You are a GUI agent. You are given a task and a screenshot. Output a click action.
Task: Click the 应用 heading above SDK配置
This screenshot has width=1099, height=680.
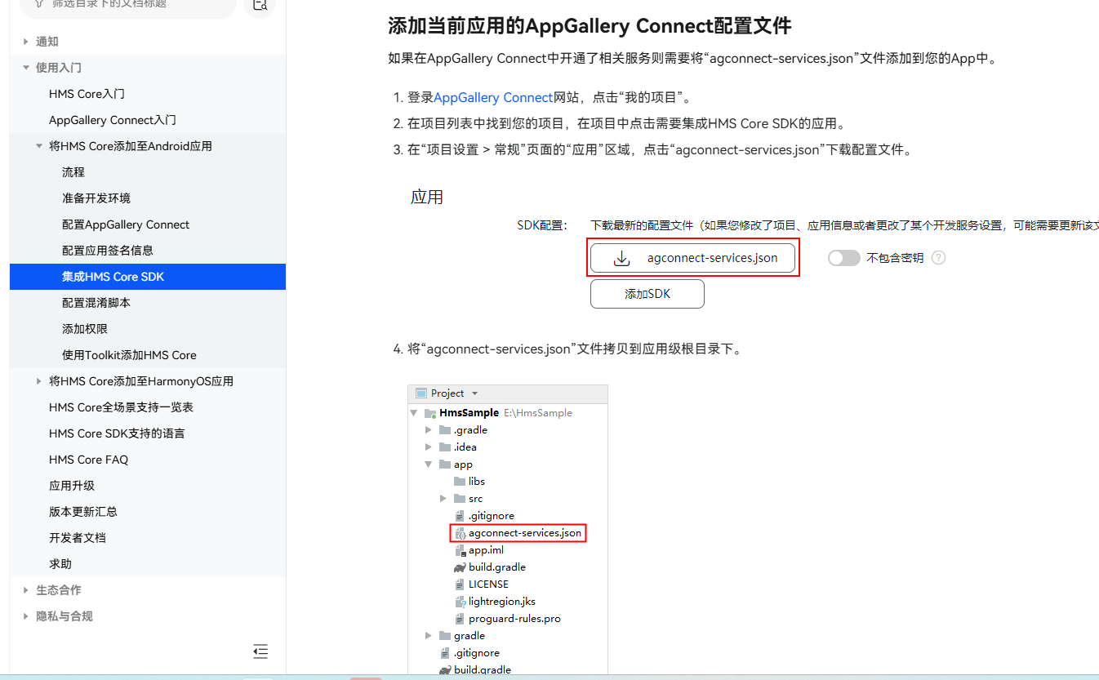[x=427, y=198]
